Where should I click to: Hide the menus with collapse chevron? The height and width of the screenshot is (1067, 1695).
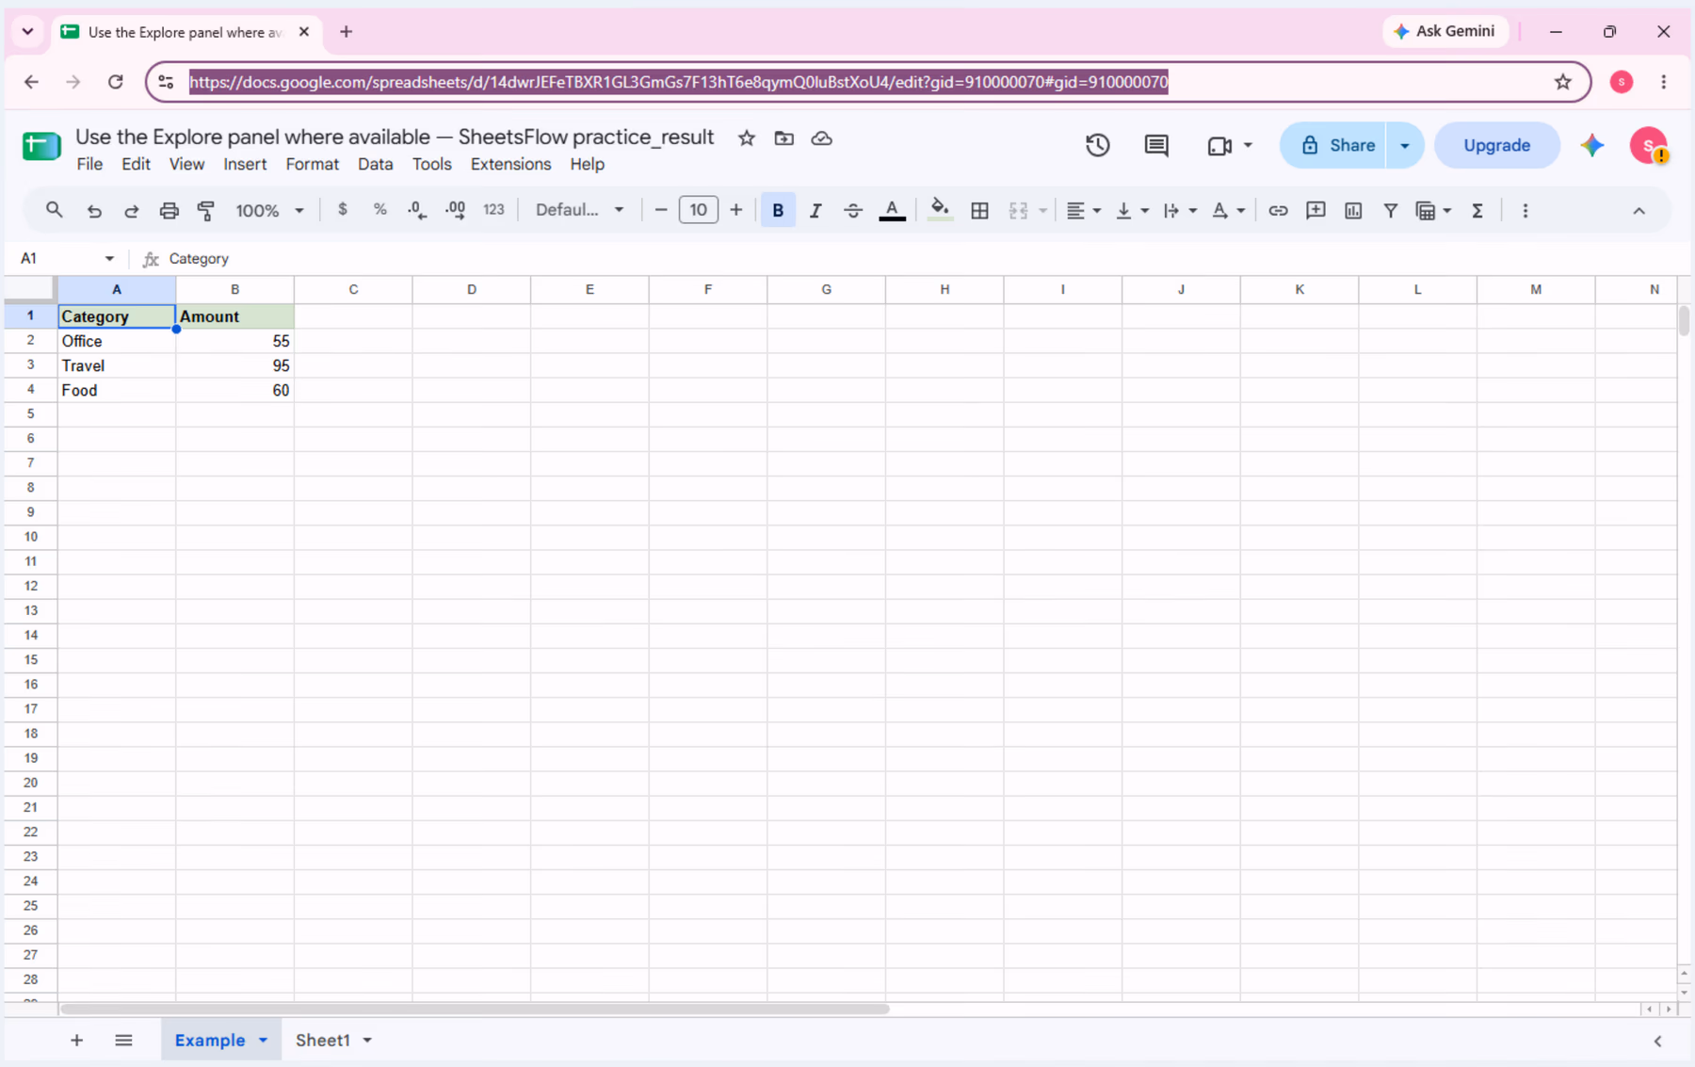(x=1638, y=211)
